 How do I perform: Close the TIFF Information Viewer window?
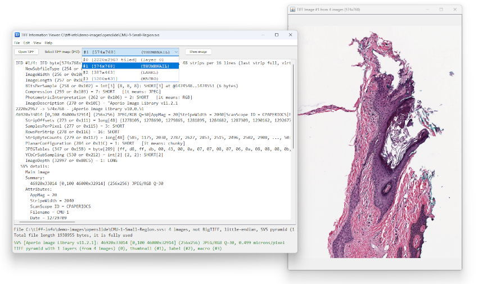pos(290,35)
